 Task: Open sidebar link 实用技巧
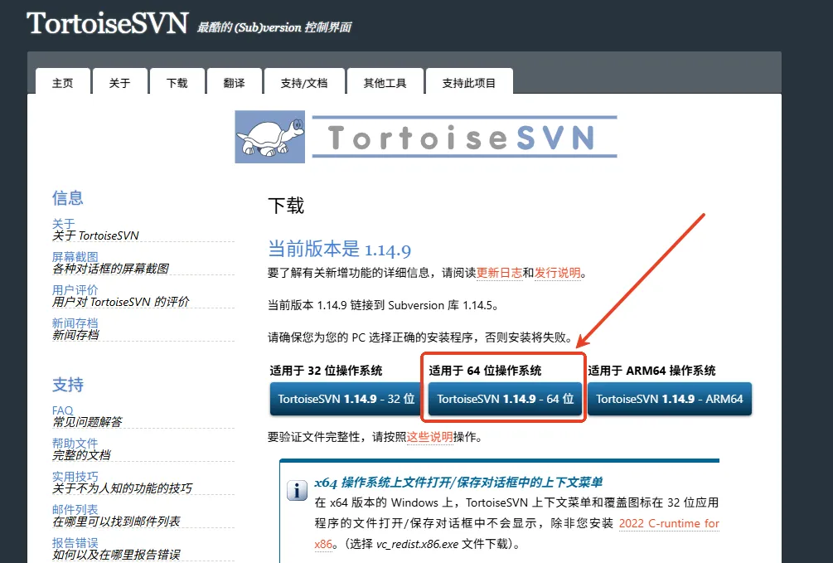[75, 476]
